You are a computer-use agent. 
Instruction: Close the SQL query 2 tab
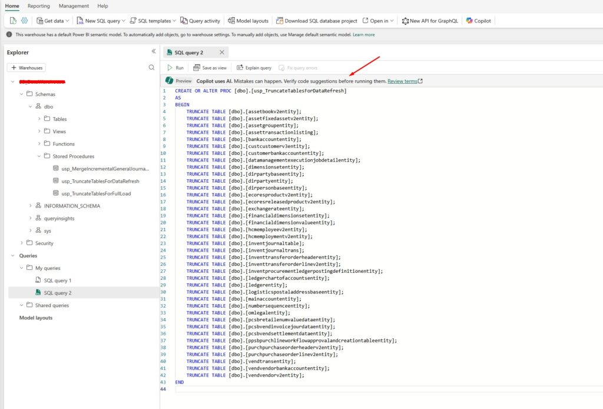(x=222, y=52)
